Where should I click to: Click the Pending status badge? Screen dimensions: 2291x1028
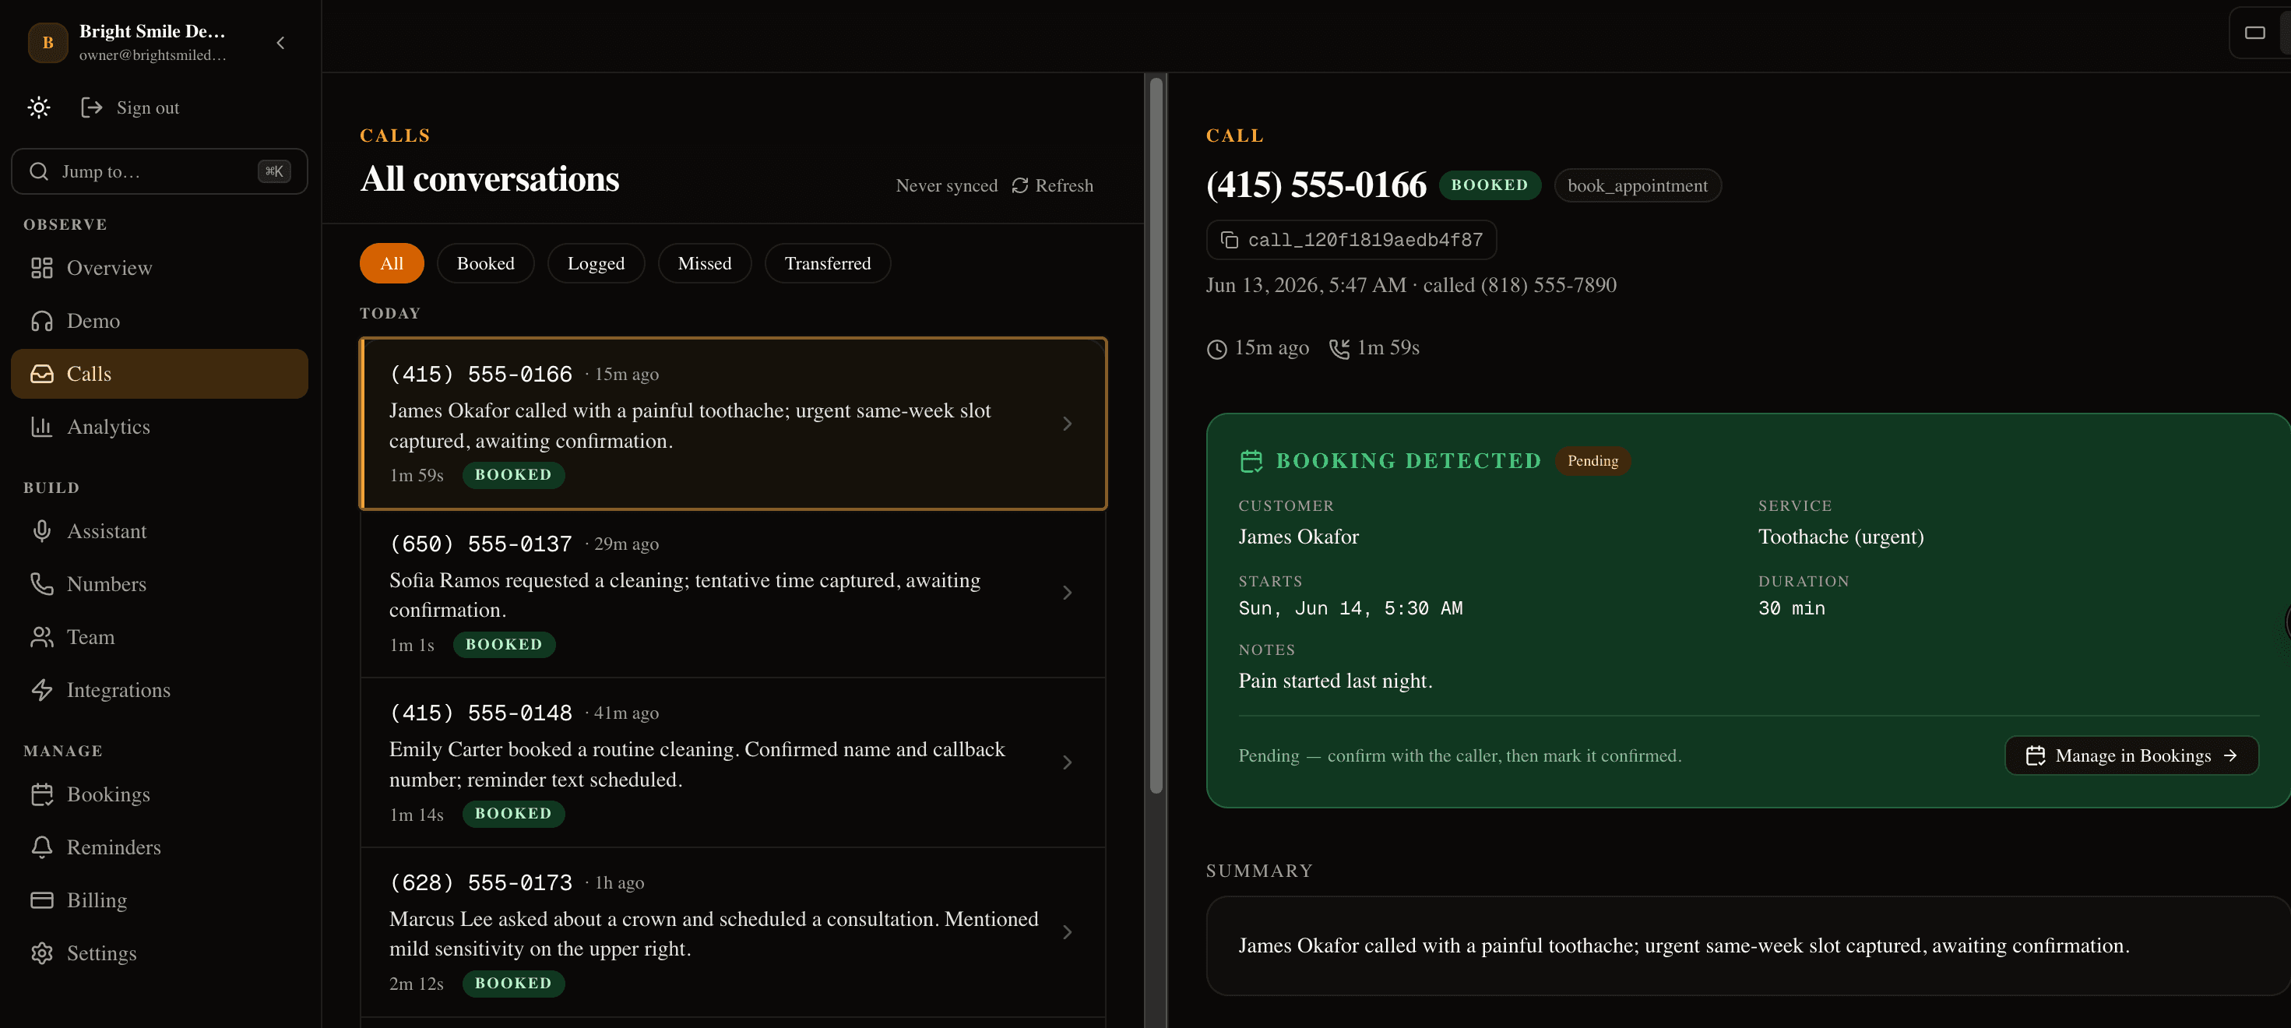coord(1592,460)
